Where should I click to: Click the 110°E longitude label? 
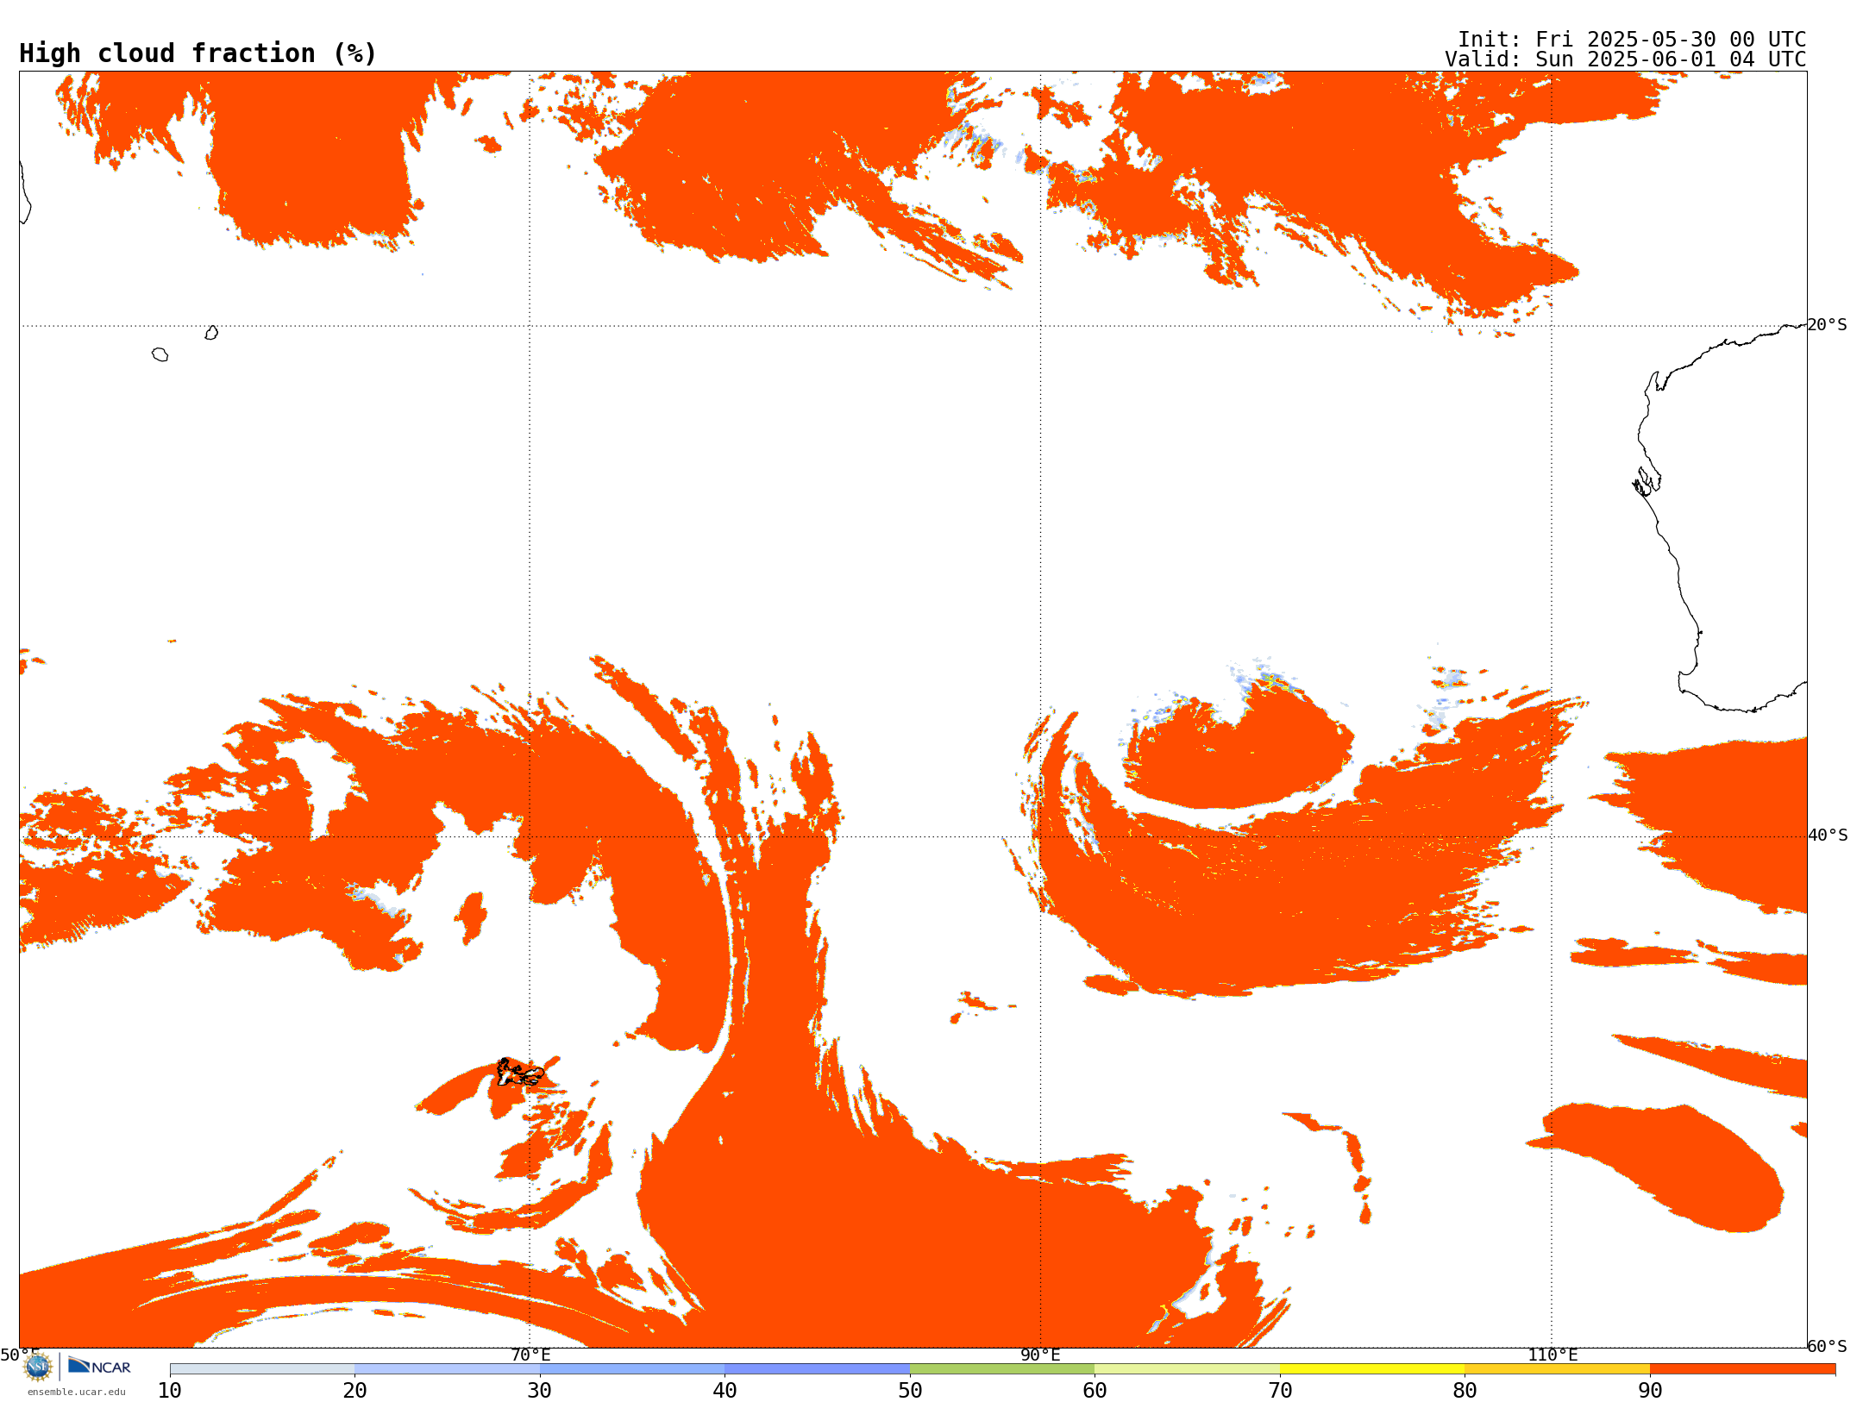1552,1355
